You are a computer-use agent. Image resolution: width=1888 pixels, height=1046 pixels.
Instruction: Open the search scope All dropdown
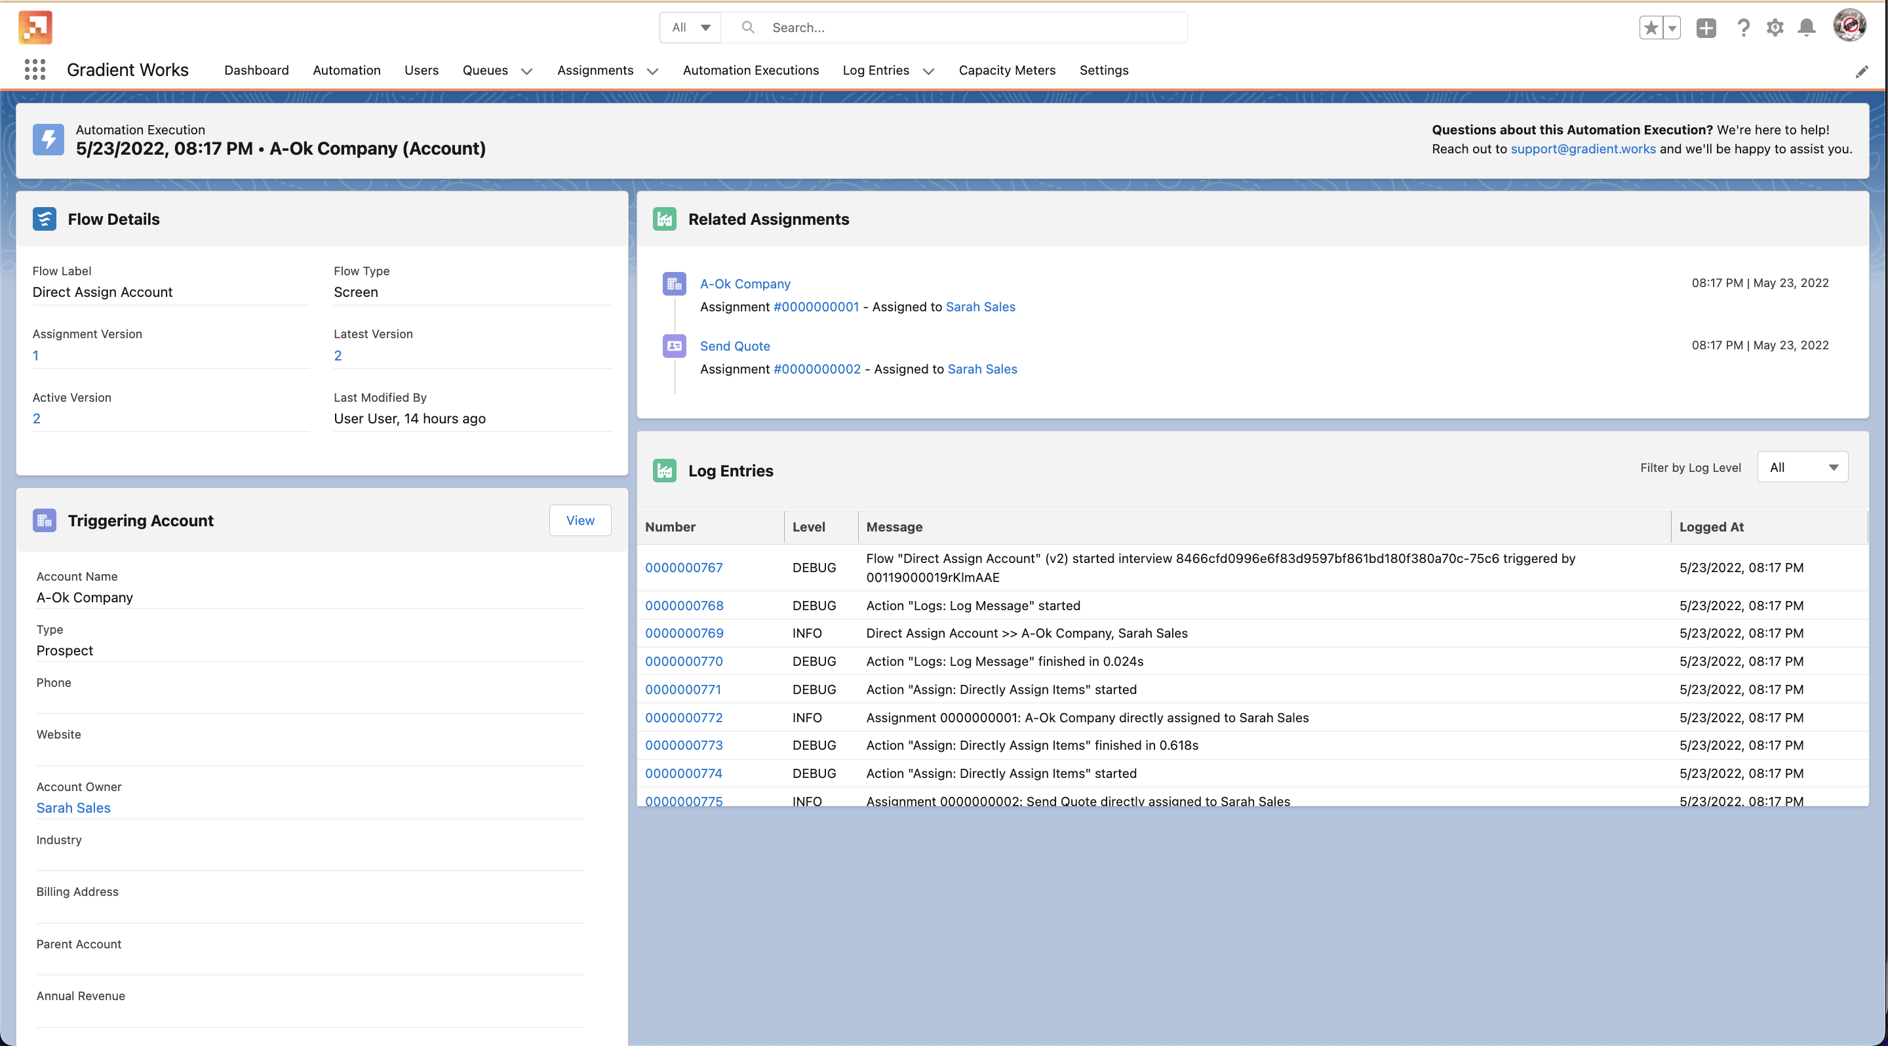[x=690, y=28]
